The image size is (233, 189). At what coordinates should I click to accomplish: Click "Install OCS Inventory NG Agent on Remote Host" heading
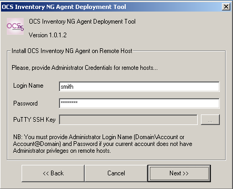click(72, 51)
